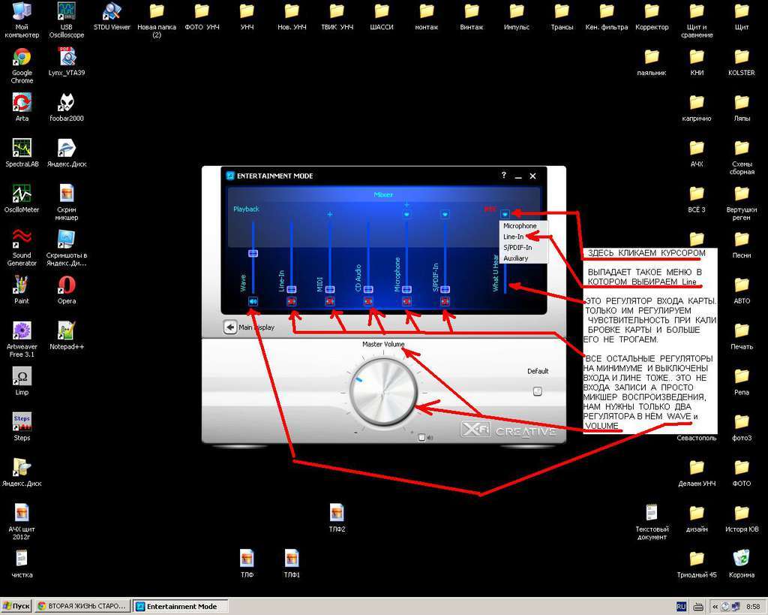Open the Пуск start menu
Screen dimensions: 768x615
[x=16, y=606]
